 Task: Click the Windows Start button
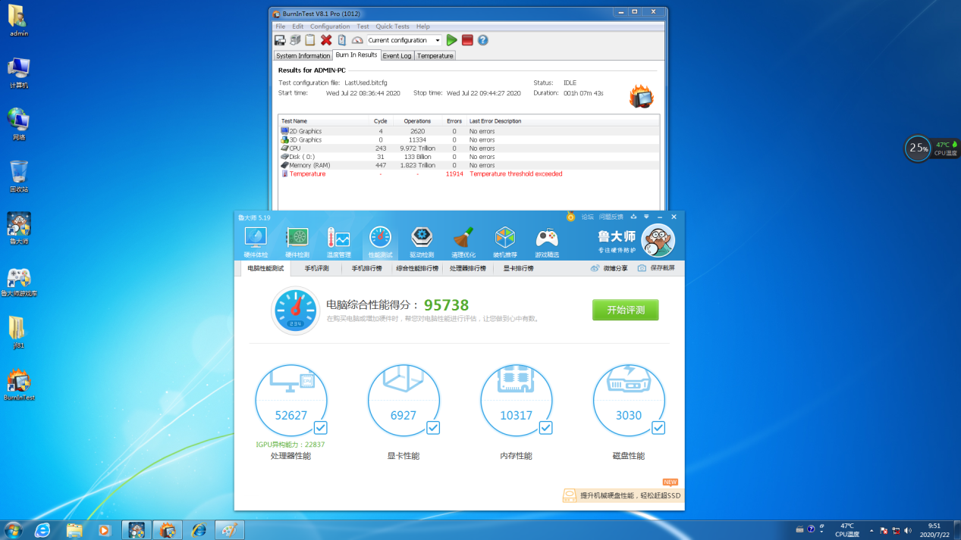point(13,530)
